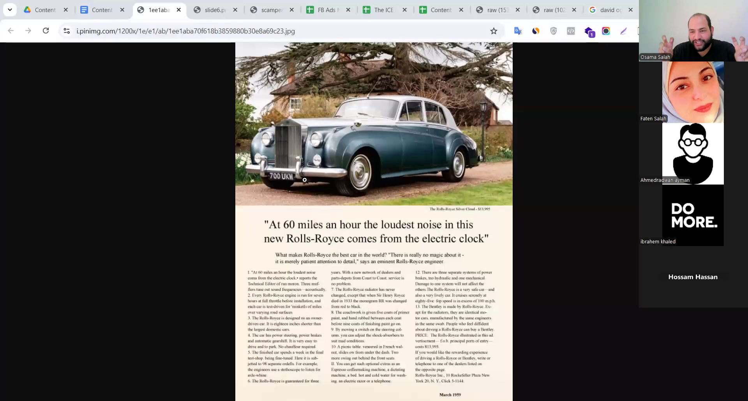748x401 pixels.
Task: Select Faten Salah's video tile
Action: 693,92
